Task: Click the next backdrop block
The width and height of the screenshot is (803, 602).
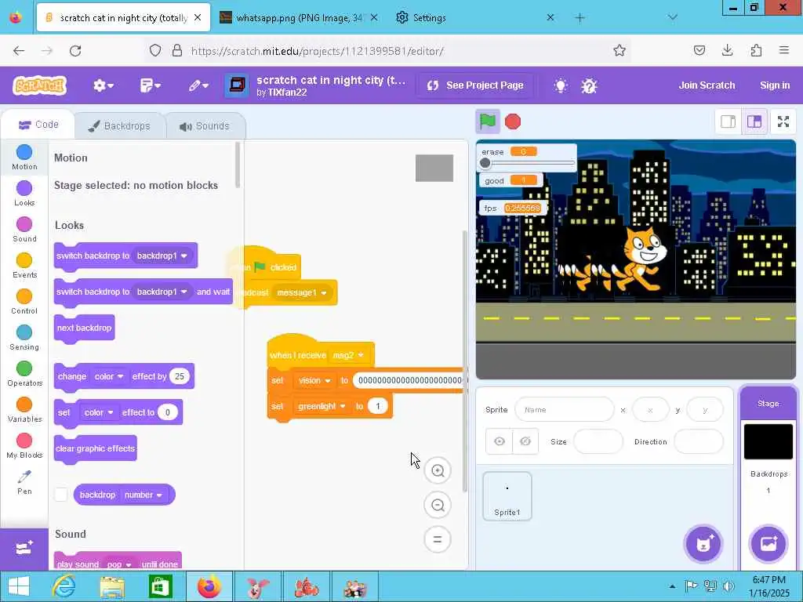Action: [x=84, y=328]
